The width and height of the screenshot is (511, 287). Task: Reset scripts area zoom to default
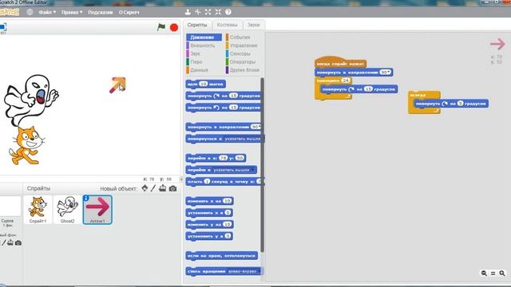[493, 273]
